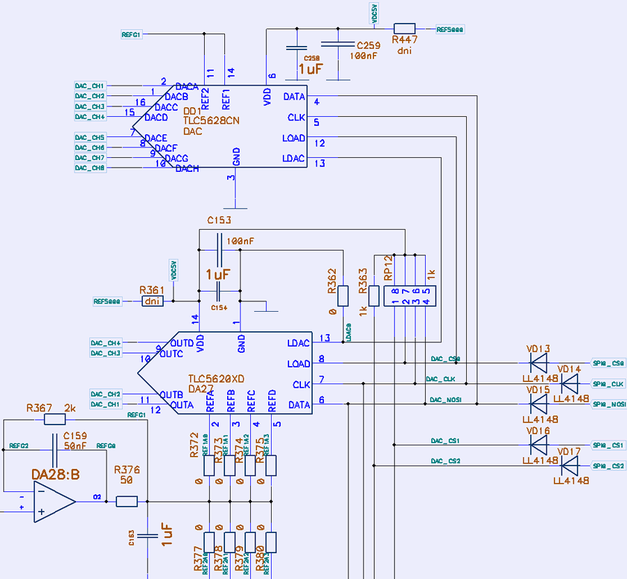This screenshot has width=627, height=579.
Task: Select the R362 resistor symbol
Action: (x=343, y=296)
